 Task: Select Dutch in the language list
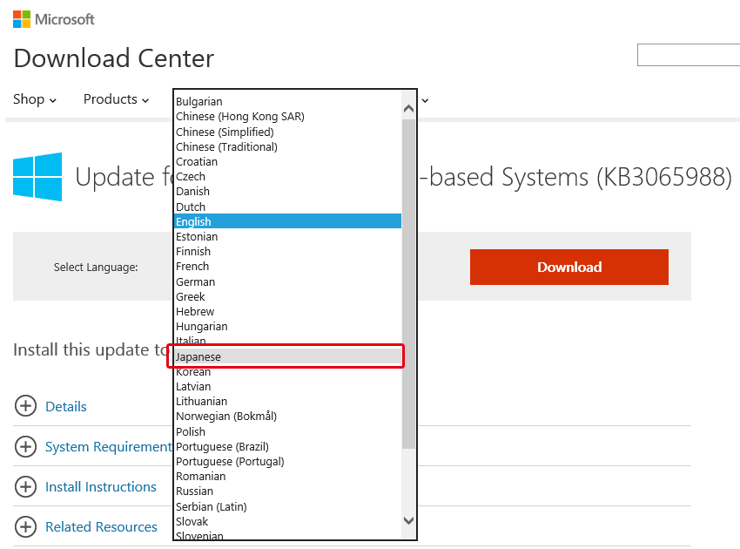coord(288,207)
